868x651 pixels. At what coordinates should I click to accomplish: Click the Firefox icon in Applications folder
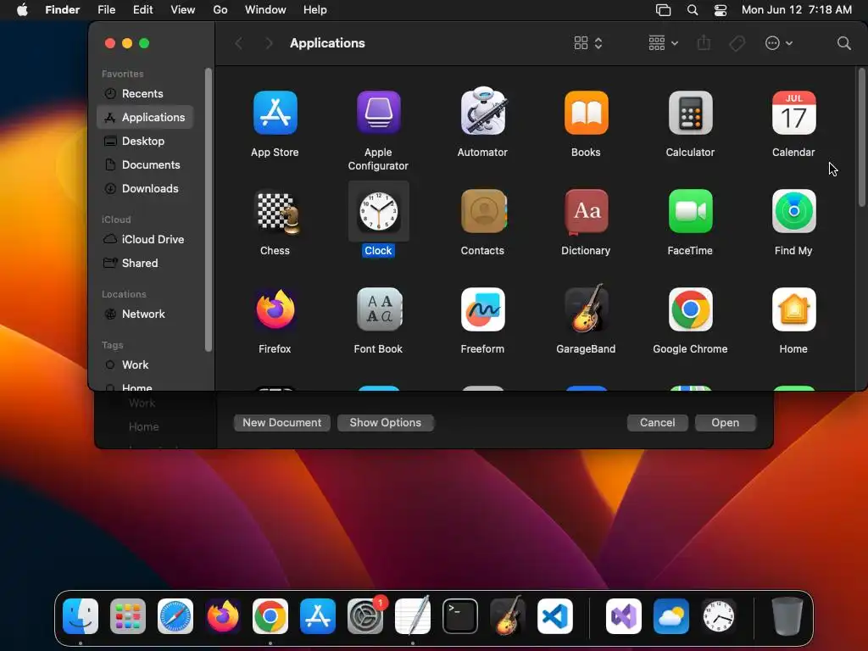pyautogui.click(x=275, y=309)
